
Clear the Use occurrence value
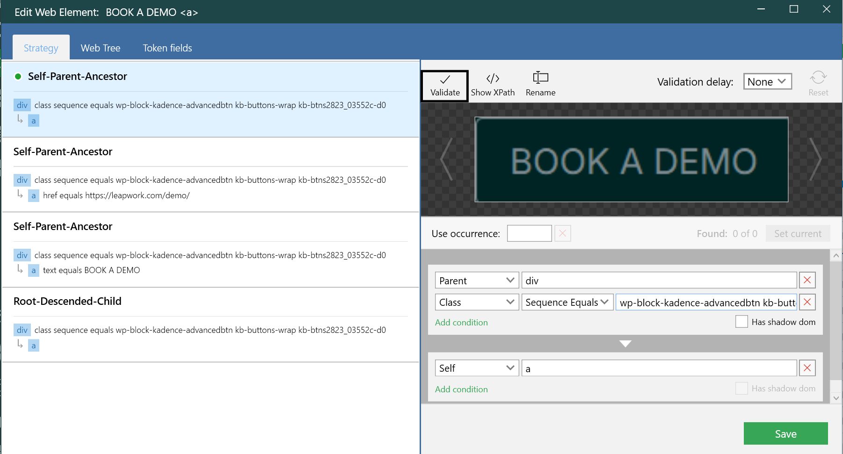pos(563,233)
